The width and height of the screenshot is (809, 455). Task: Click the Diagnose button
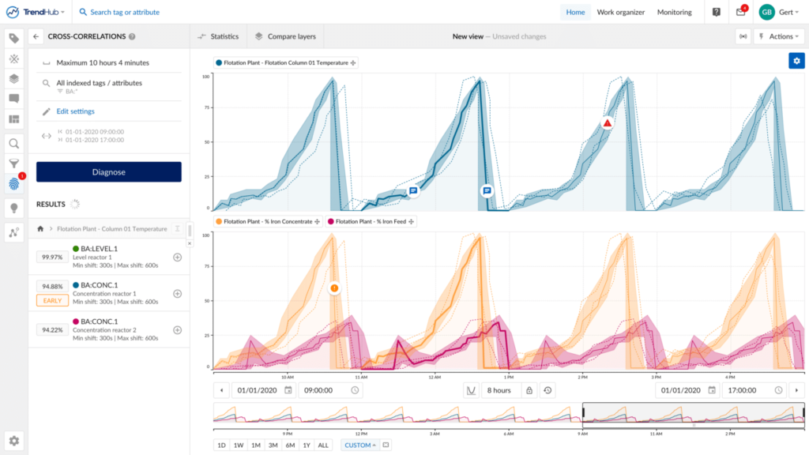[x=109, y=171]
